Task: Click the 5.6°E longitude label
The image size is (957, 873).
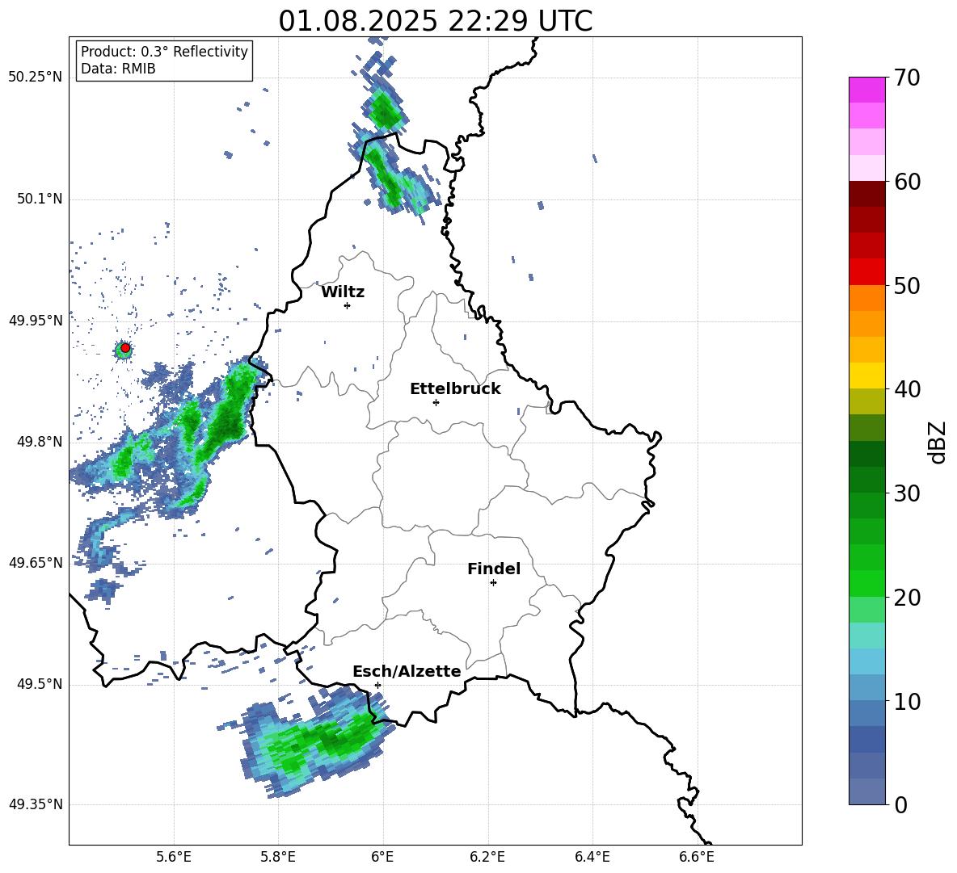Action: tap(174, 857)
